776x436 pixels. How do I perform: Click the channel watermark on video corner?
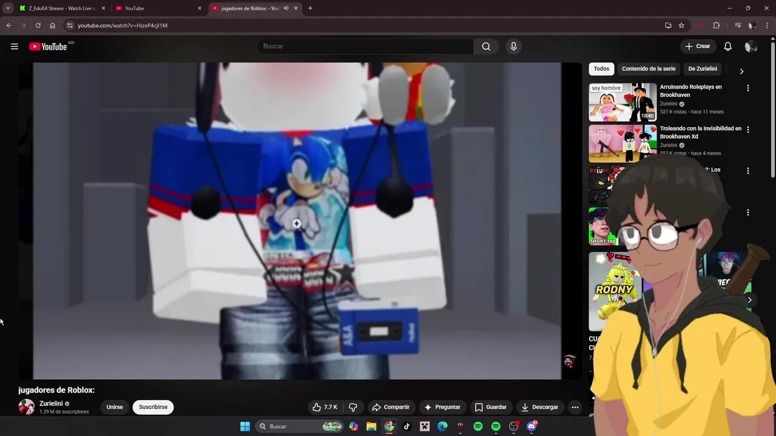point(569,362)
